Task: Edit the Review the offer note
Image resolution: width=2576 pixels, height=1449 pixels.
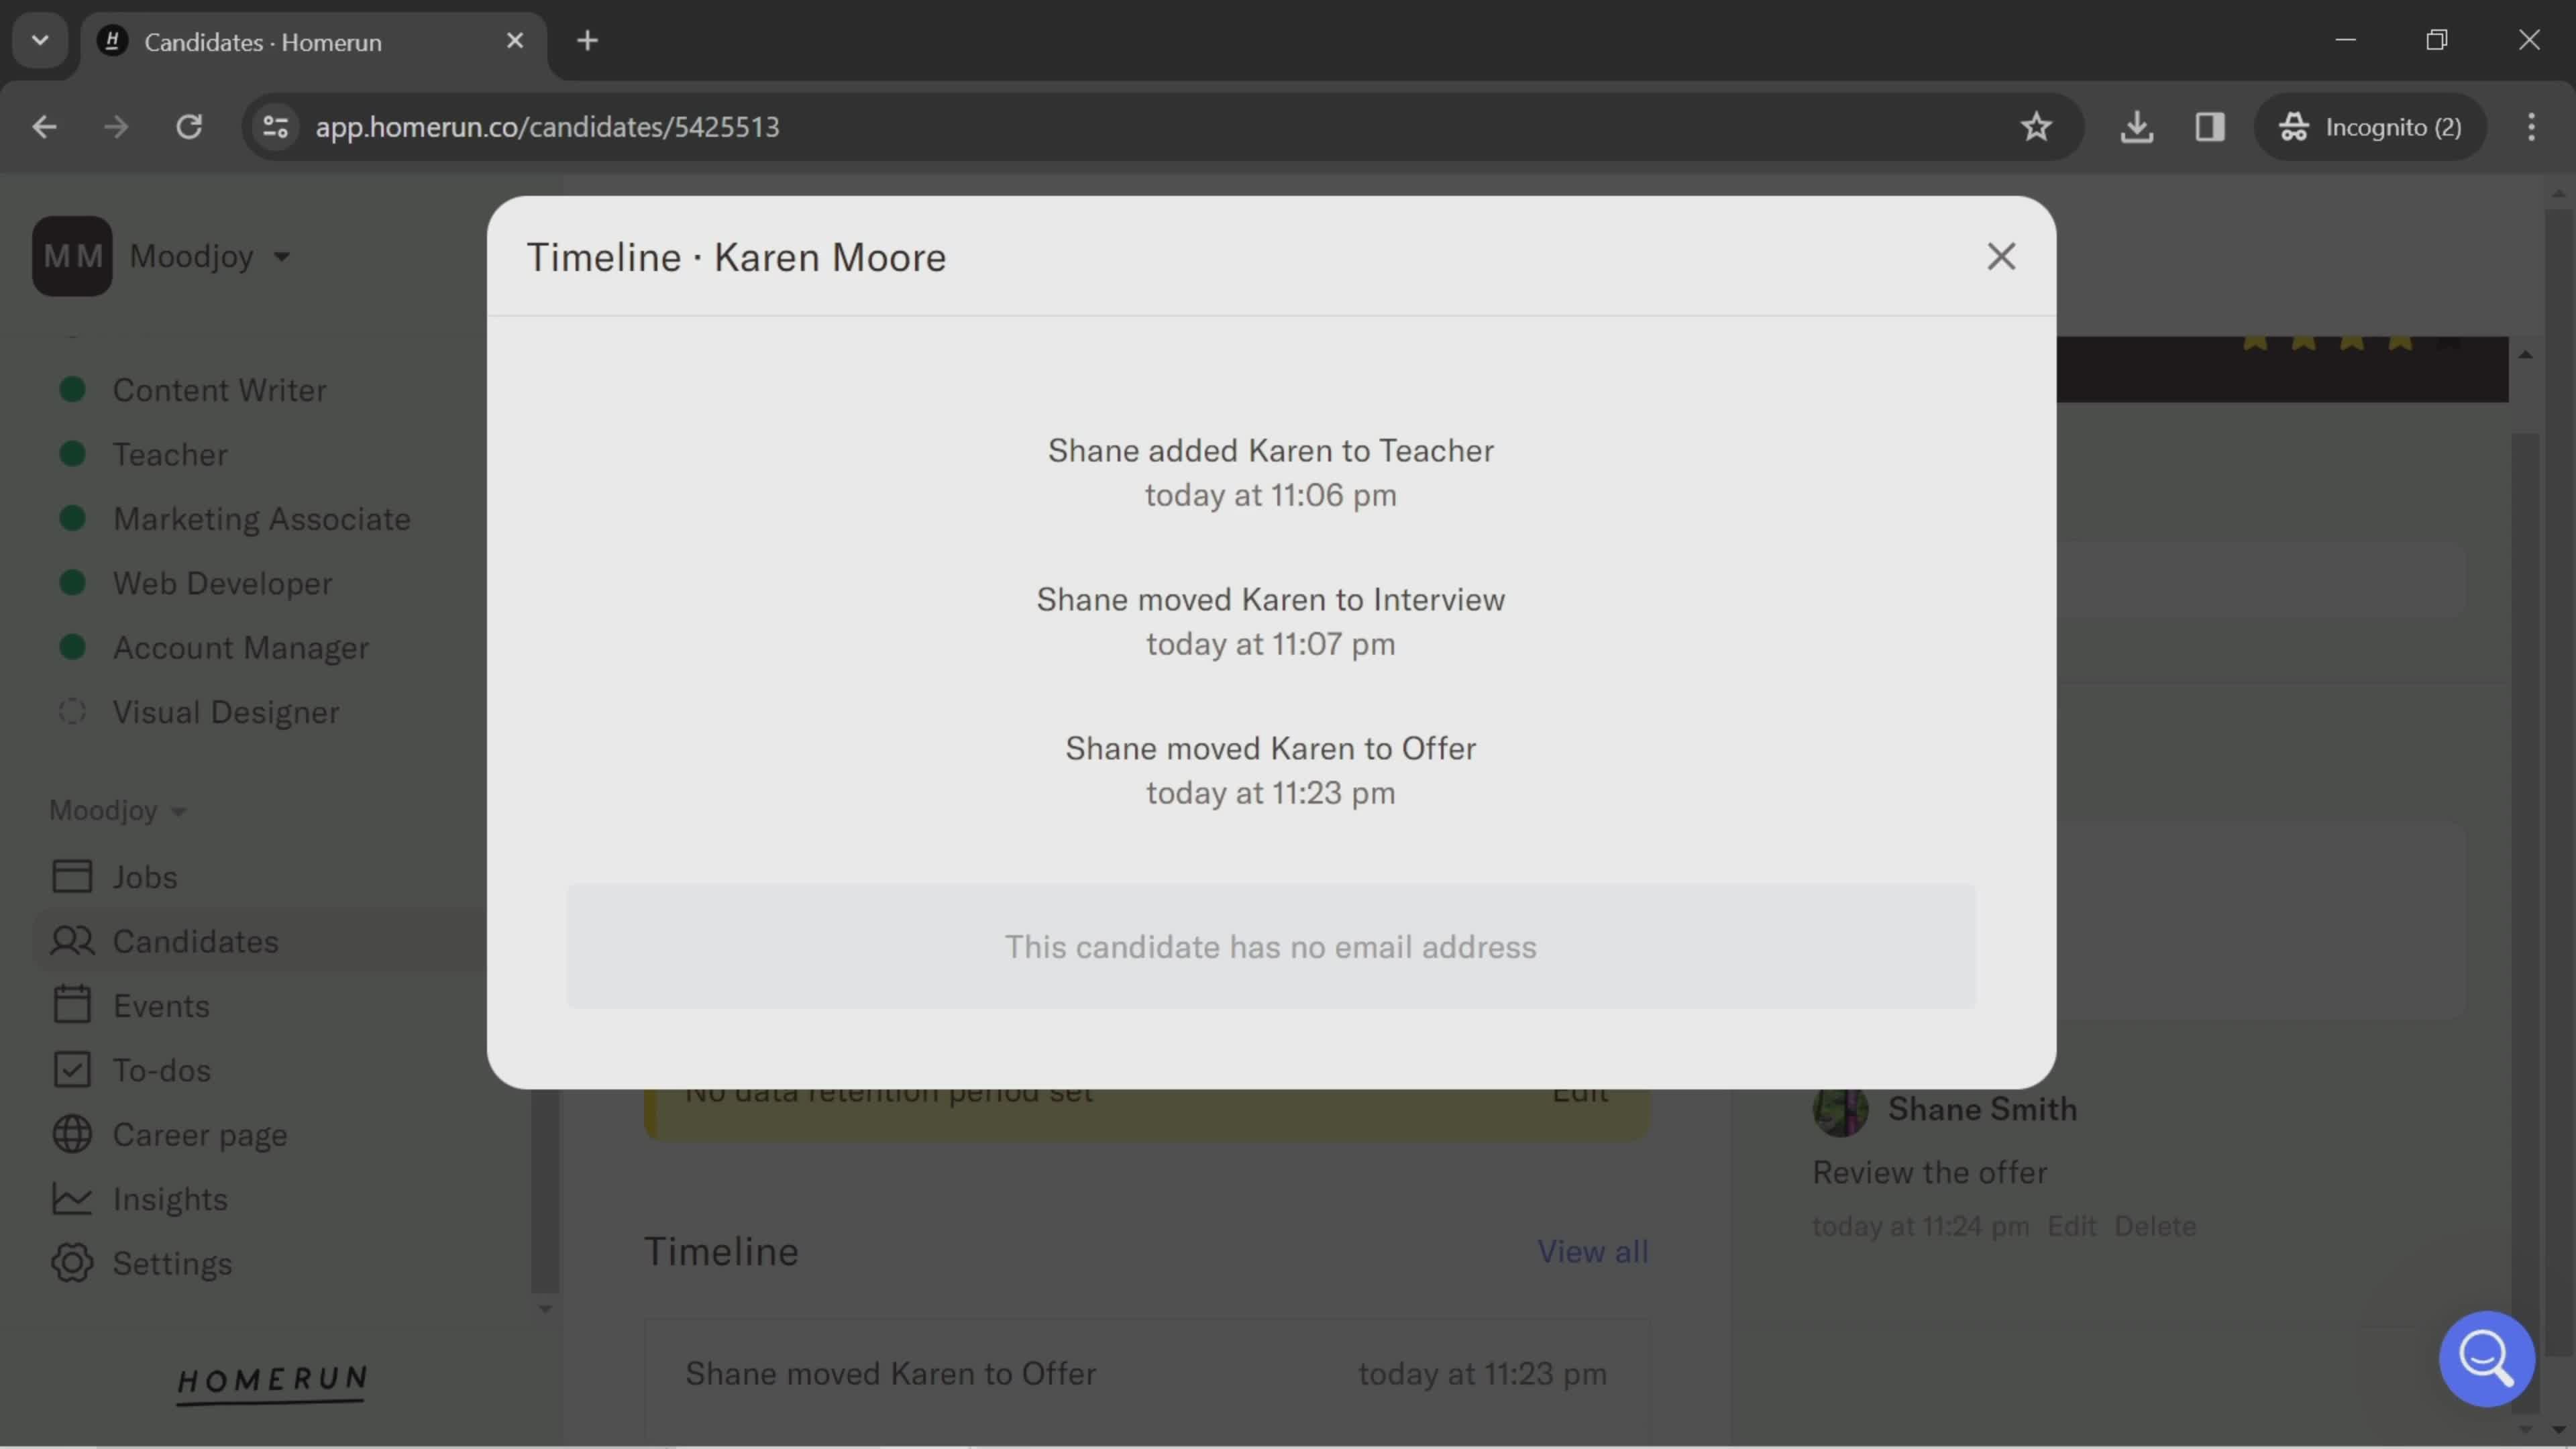Action: (2071, 1226)
